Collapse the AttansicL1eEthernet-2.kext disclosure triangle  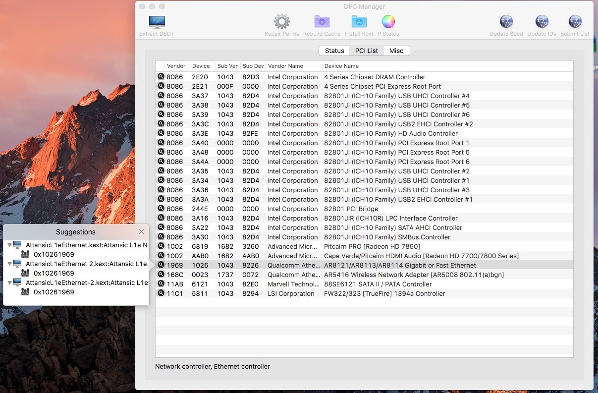point(10,282)
